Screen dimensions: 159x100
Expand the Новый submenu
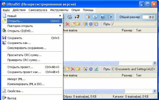coord(32,16)
